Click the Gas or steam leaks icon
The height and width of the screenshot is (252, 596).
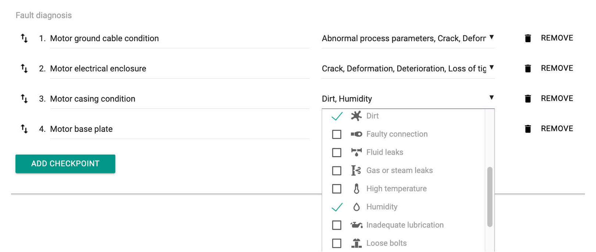pos(356,170)
